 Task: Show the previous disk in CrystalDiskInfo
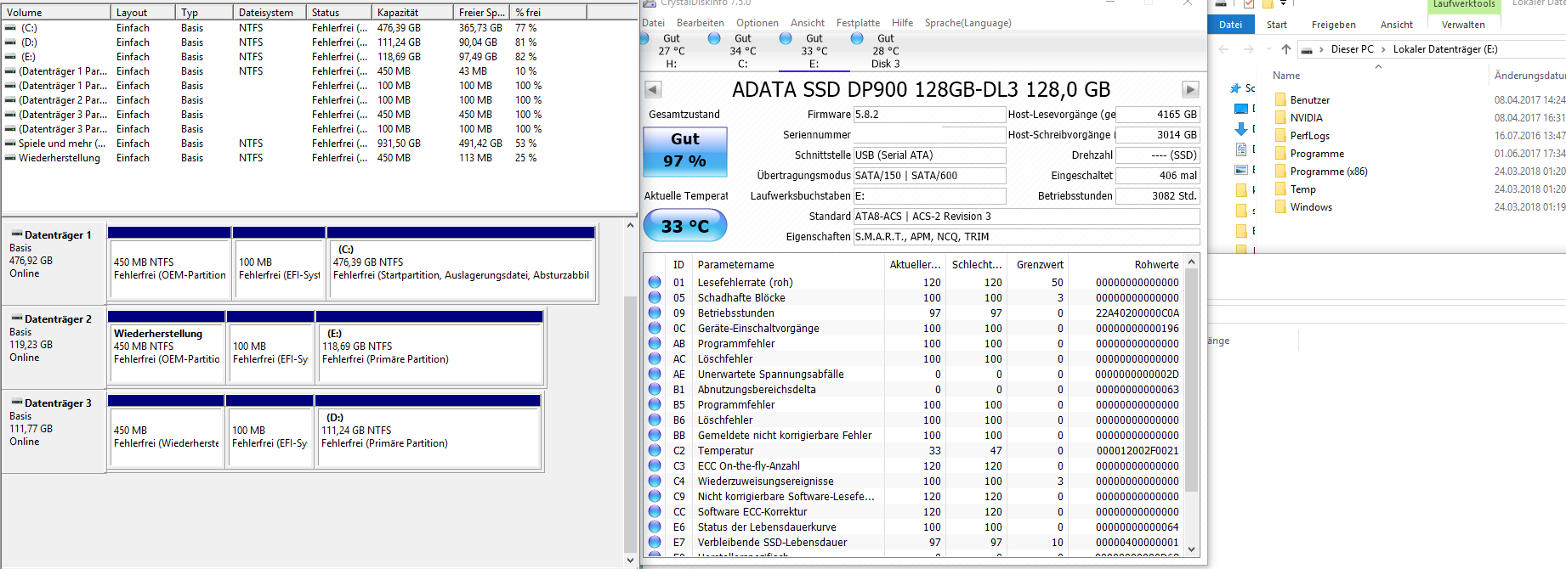click(x=653, y=89)
